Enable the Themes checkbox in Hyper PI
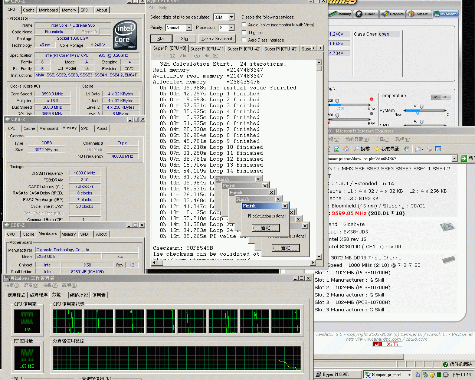The width and height of the screenshot is (475, 380). point(244,32)
